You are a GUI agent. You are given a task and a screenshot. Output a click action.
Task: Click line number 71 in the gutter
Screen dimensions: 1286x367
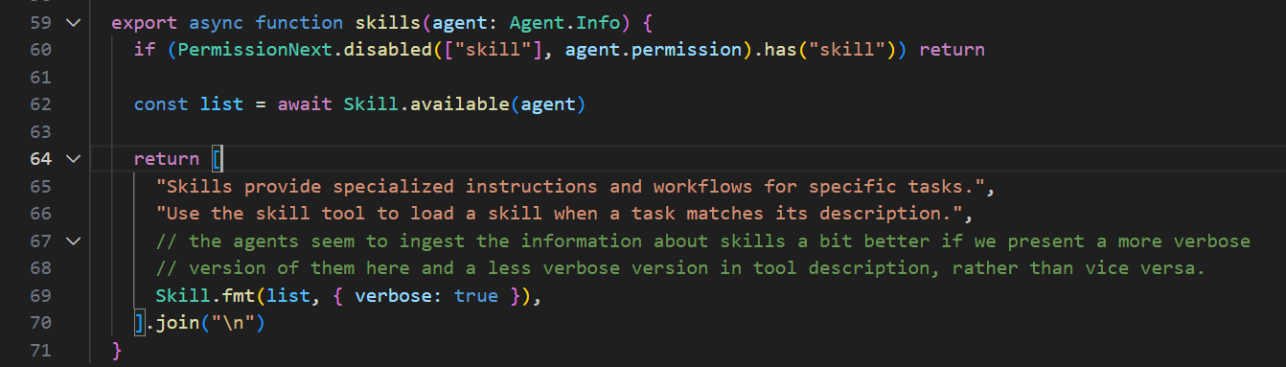[x=40, y=351]
